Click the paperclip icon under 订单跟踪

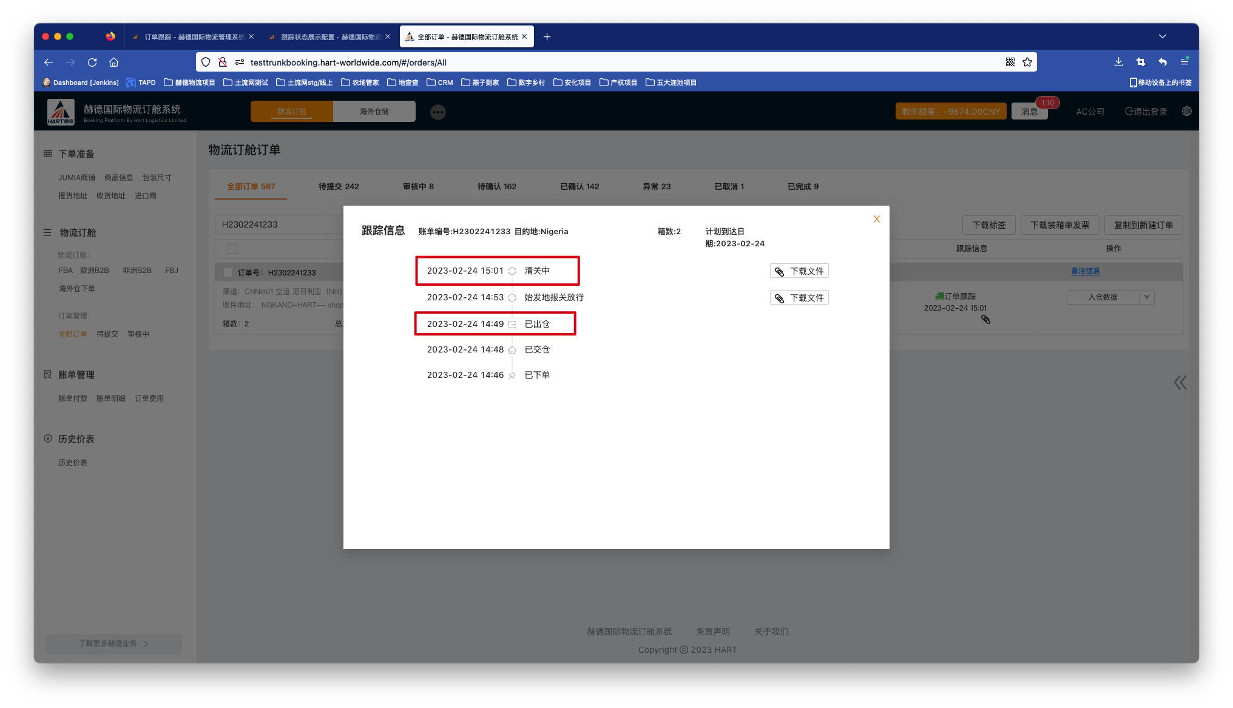[x=985, y=319]
